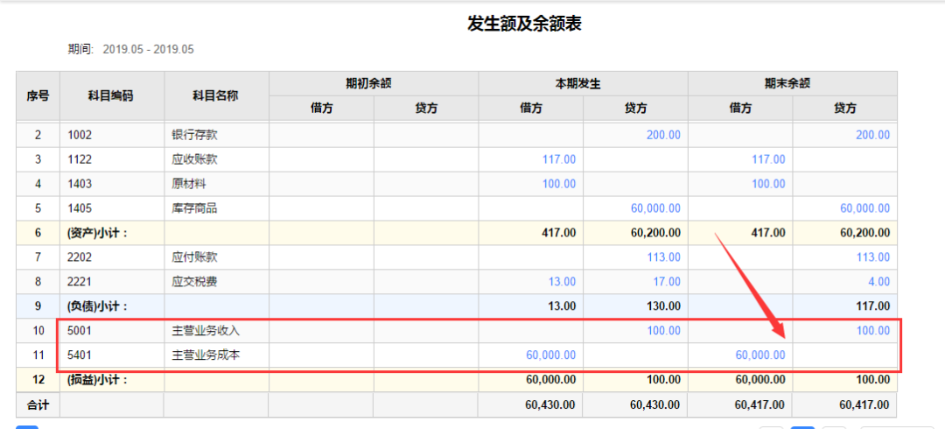The image size is (945, 429).
Task: Select the 科目名称 column header
Action: (x=215, y=95)
